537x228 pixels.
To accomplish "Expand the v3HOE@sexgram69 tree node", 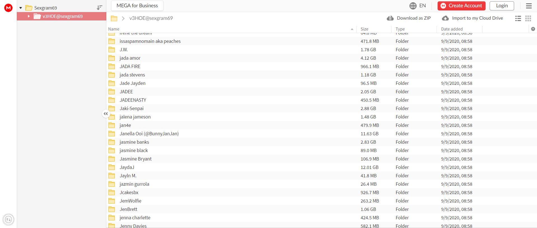I will (x=29, y=16).
